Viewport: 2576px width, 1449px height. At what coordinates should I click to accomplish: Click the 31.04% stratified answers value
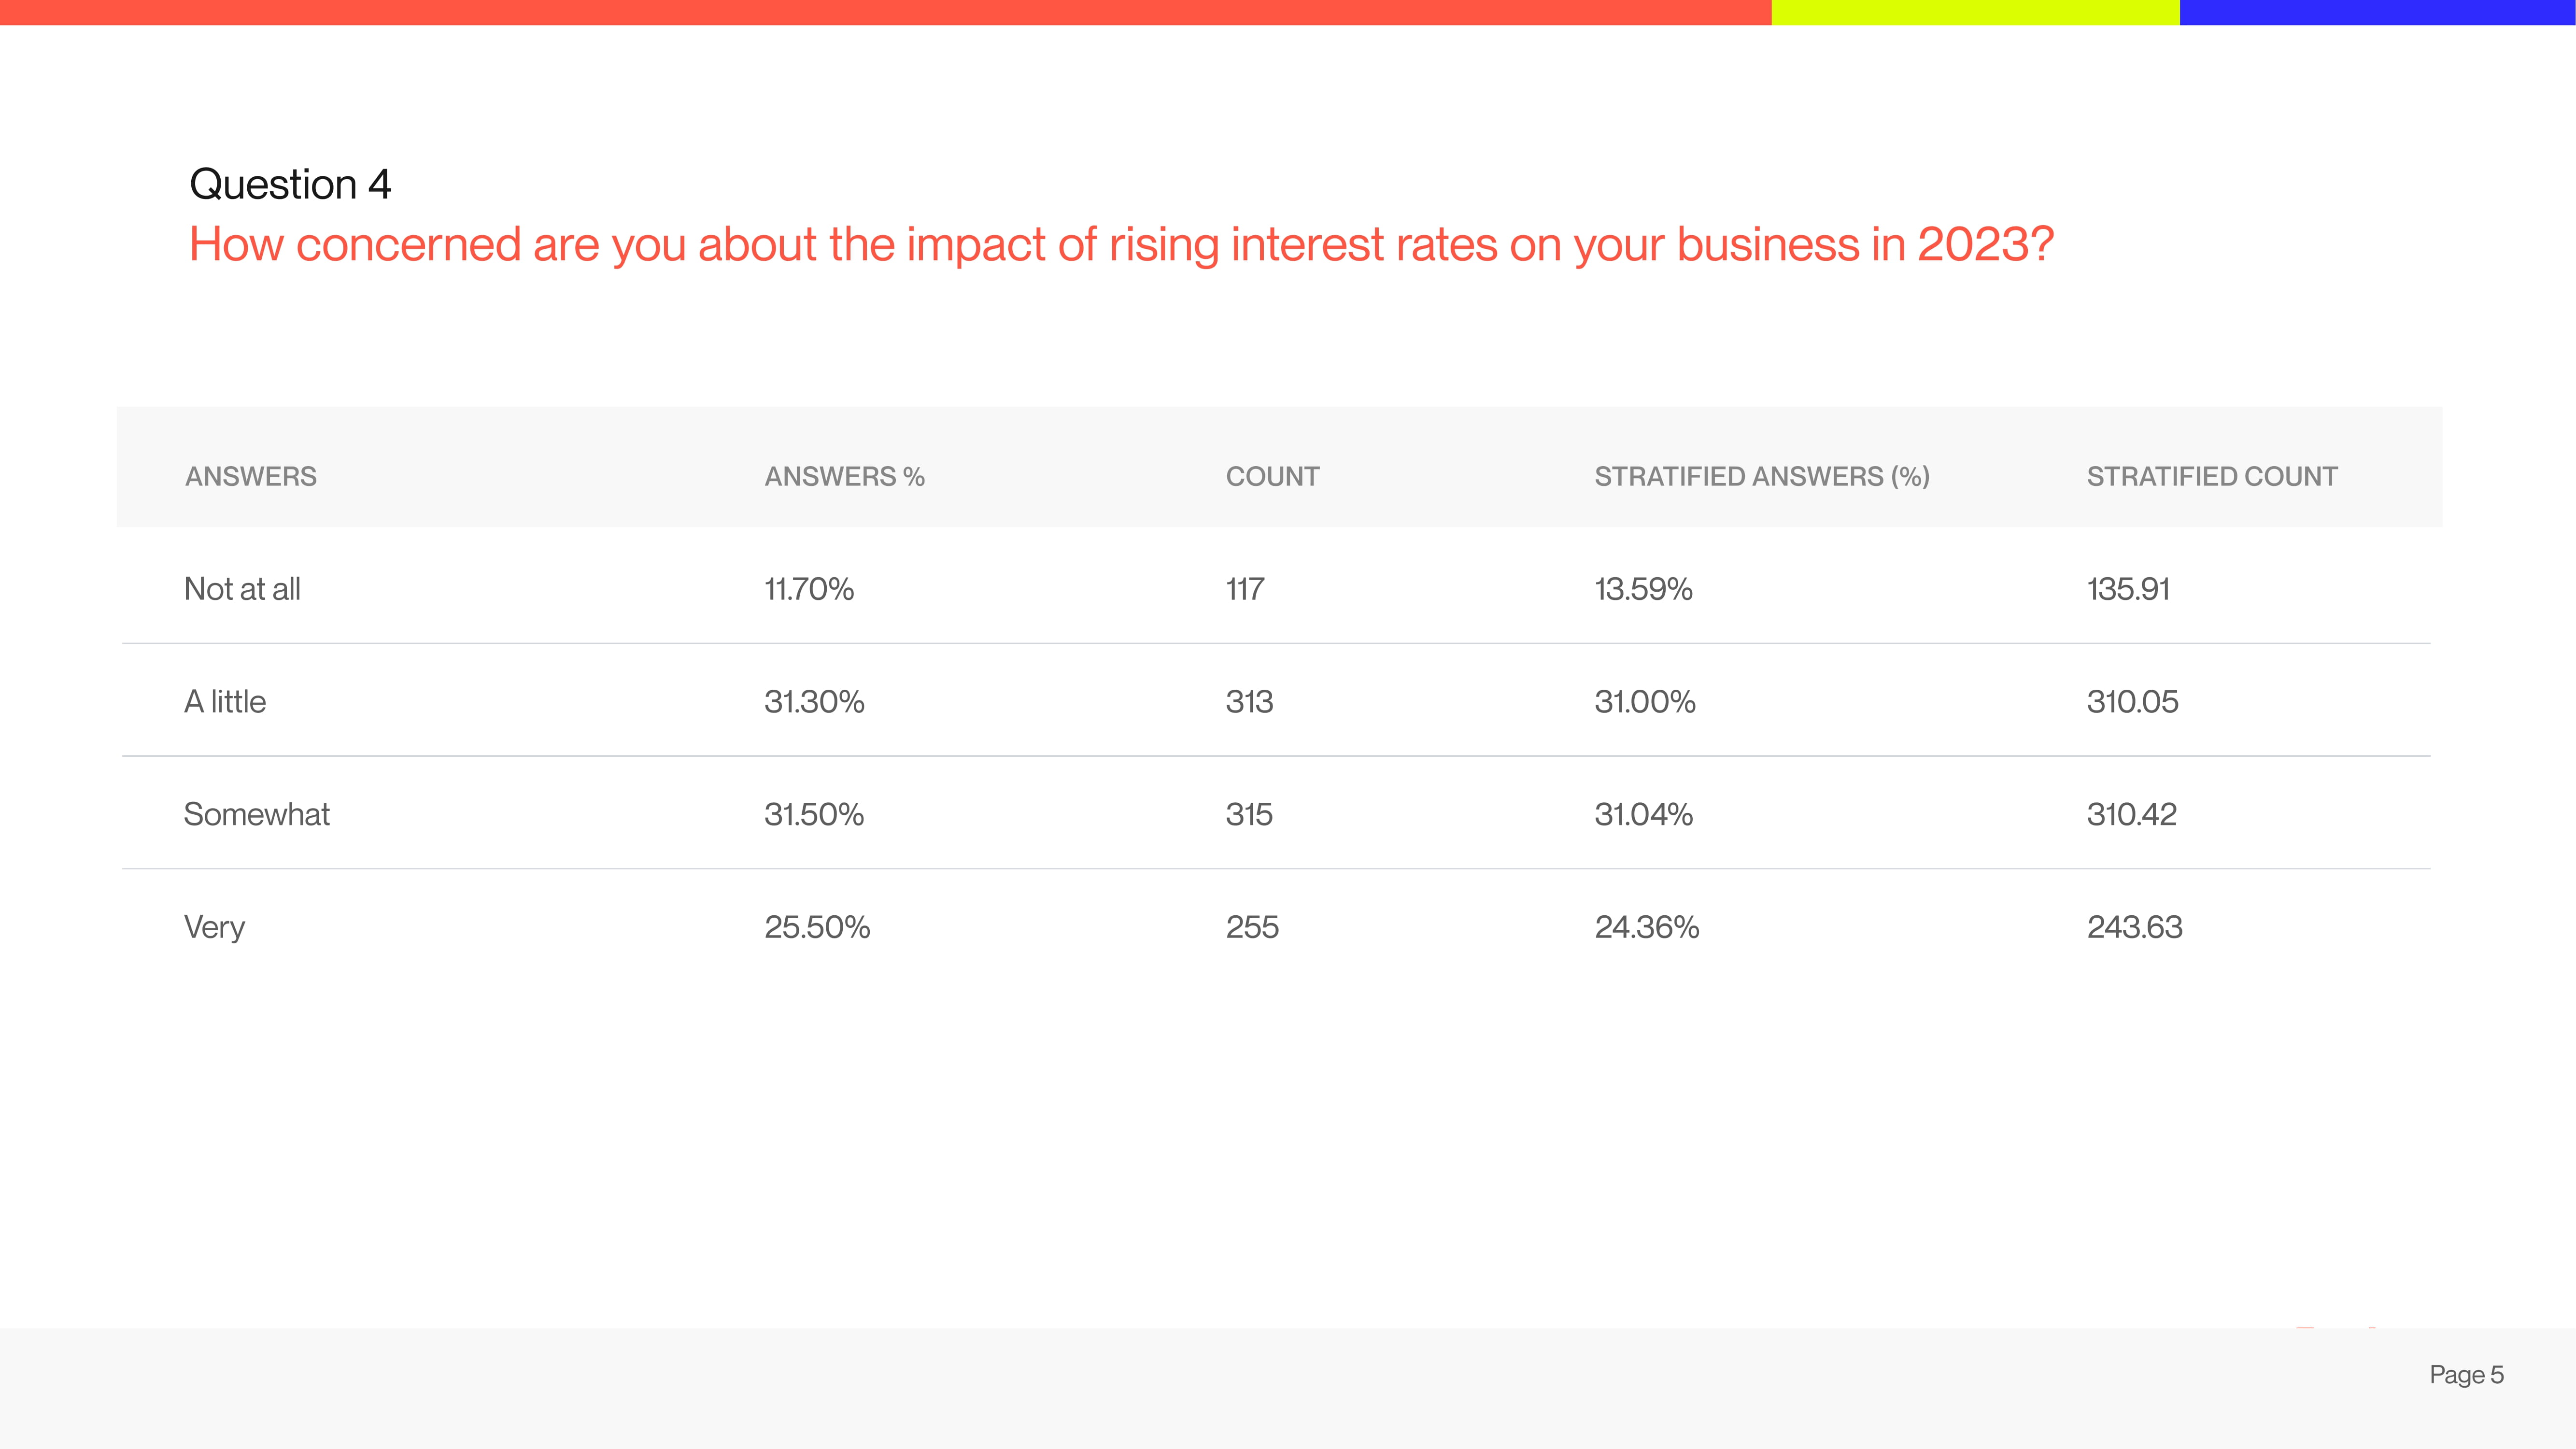[1644, 814]
